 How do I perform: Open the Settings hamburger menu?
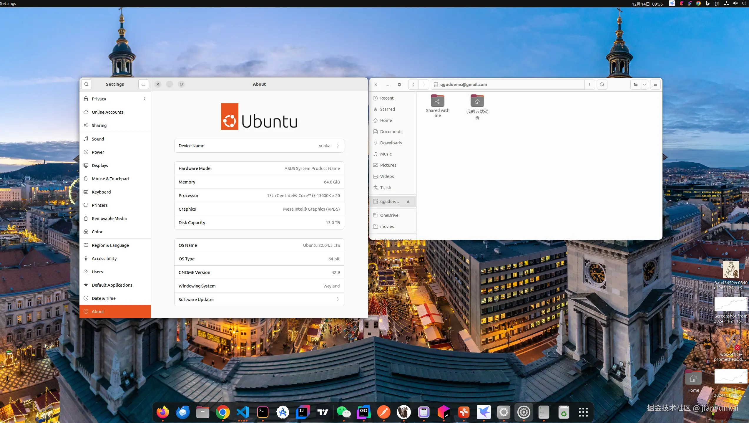(144, 84)
